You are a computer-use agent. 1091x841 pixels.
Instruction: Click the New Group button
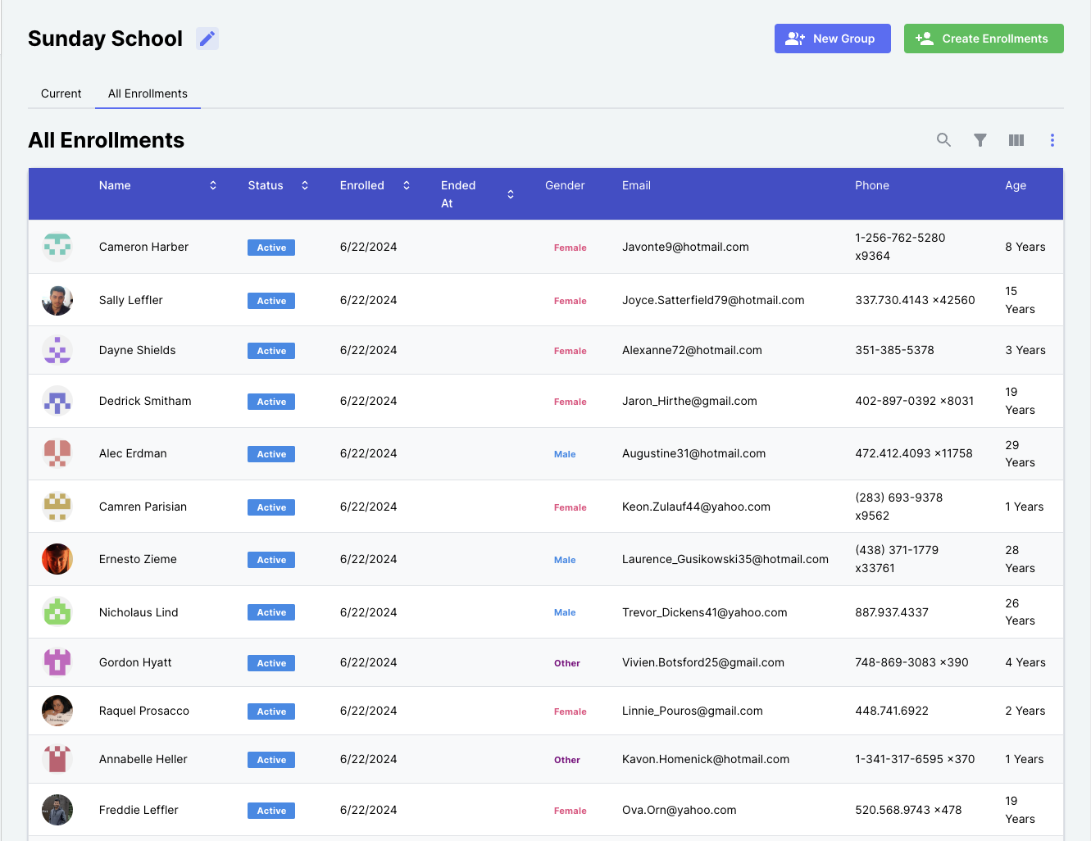click(832, 39)
